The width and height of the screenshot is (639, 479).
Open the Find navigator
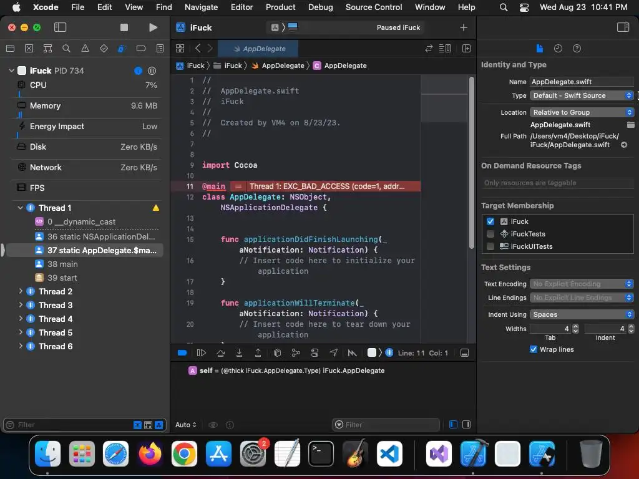66,49
